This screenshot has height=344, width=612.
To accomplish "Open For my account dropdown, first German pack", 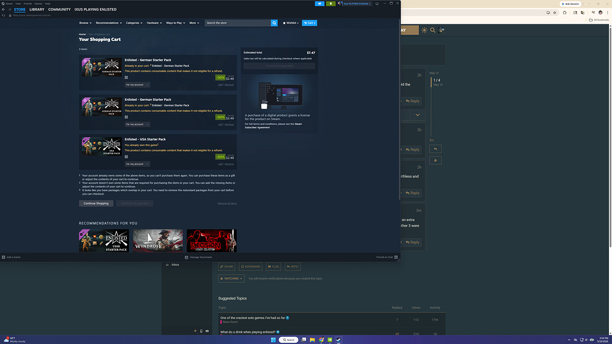I will (137, 84).
